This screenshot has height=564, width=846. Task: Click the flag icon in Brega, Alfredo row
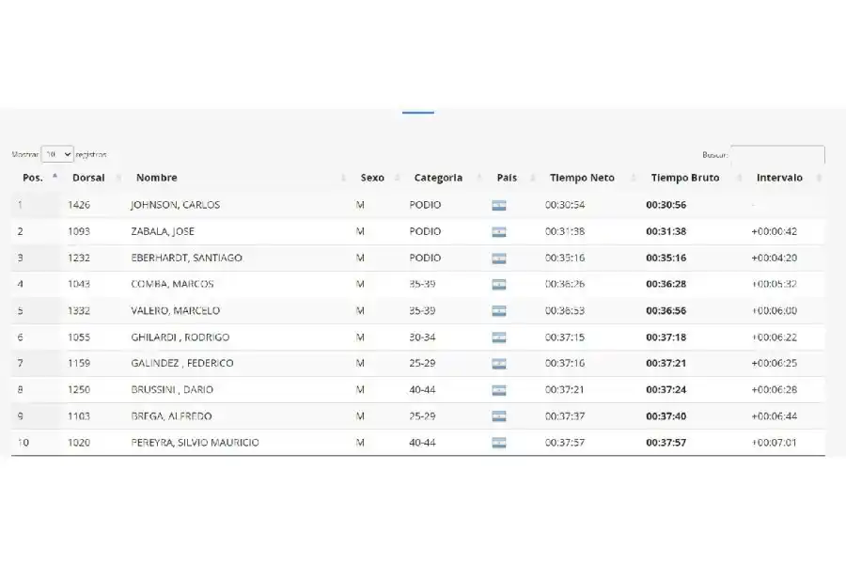click(499, 416)
